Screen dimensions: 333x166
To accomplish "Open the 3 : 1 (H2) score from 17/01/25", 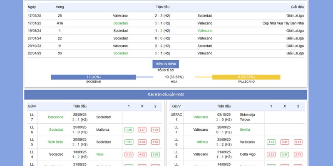I will point(162,23).
